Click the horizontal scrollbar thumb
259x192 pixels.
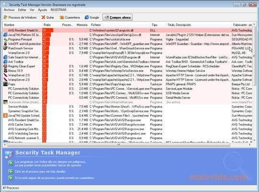118,145
